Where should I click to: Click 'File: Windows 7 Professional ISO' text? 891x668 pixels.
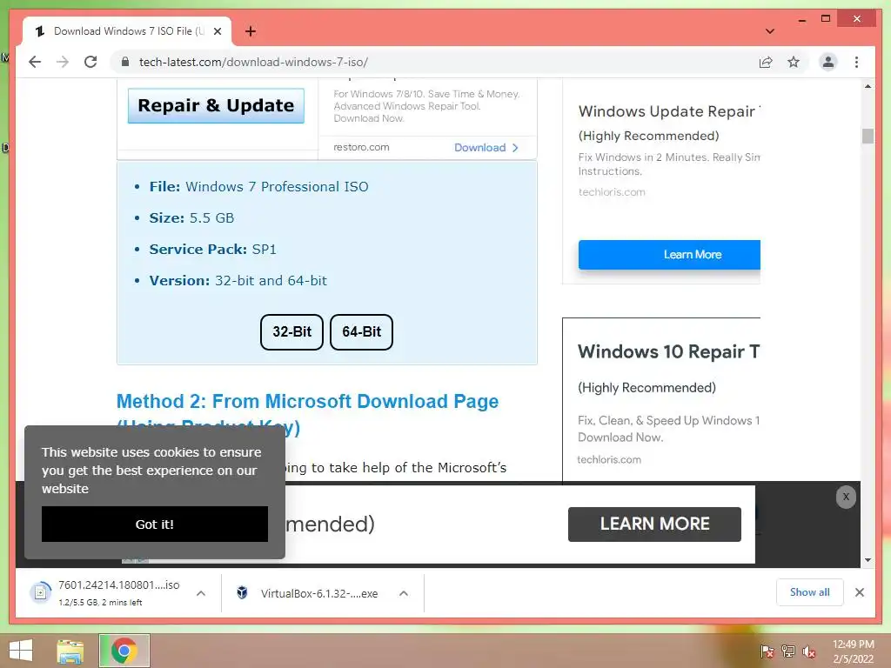258,187
